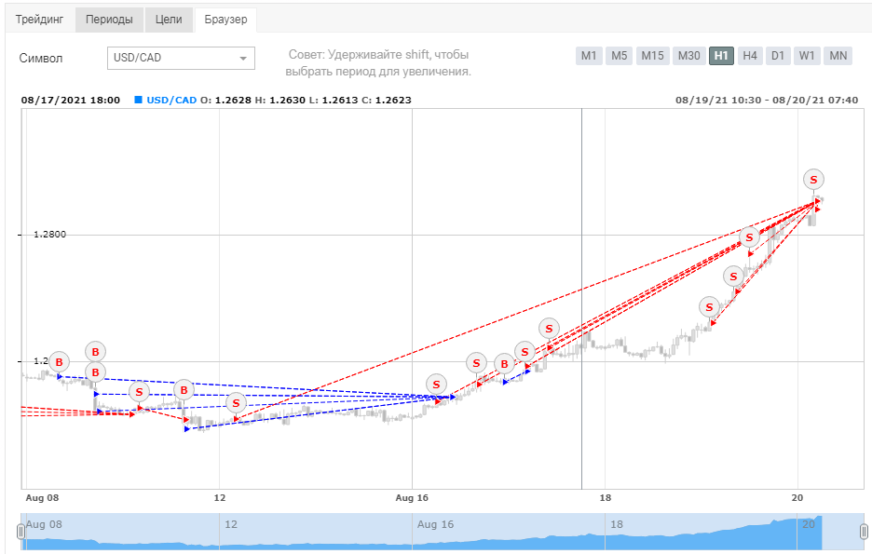Click the date range 08/19/21 10:30 - 08/20/21 07:40
872x554 pixels.
[767, 100]
